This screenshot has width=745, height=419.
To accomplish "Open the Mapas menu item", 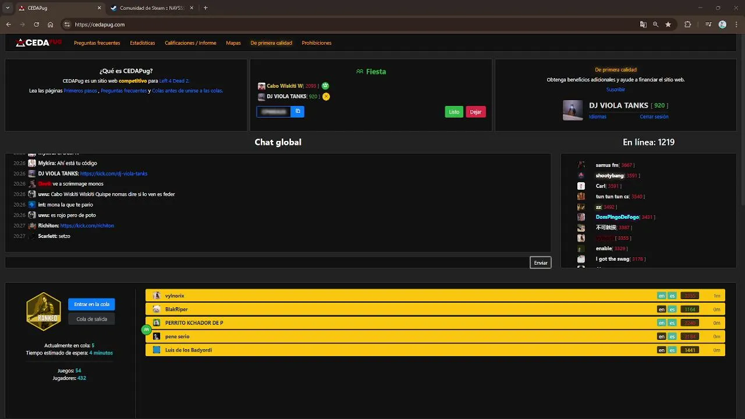I will (x=233, y=43).
